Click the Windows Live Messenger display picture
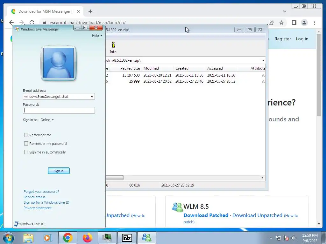This screenshot has height=244, width=326. coord(59,63)
